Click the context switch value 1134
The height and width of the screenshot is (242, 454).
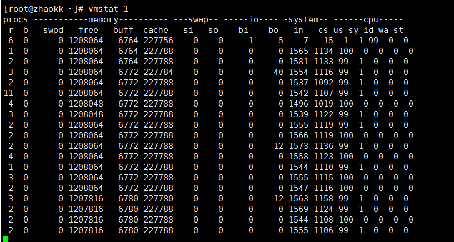[323, 51]
